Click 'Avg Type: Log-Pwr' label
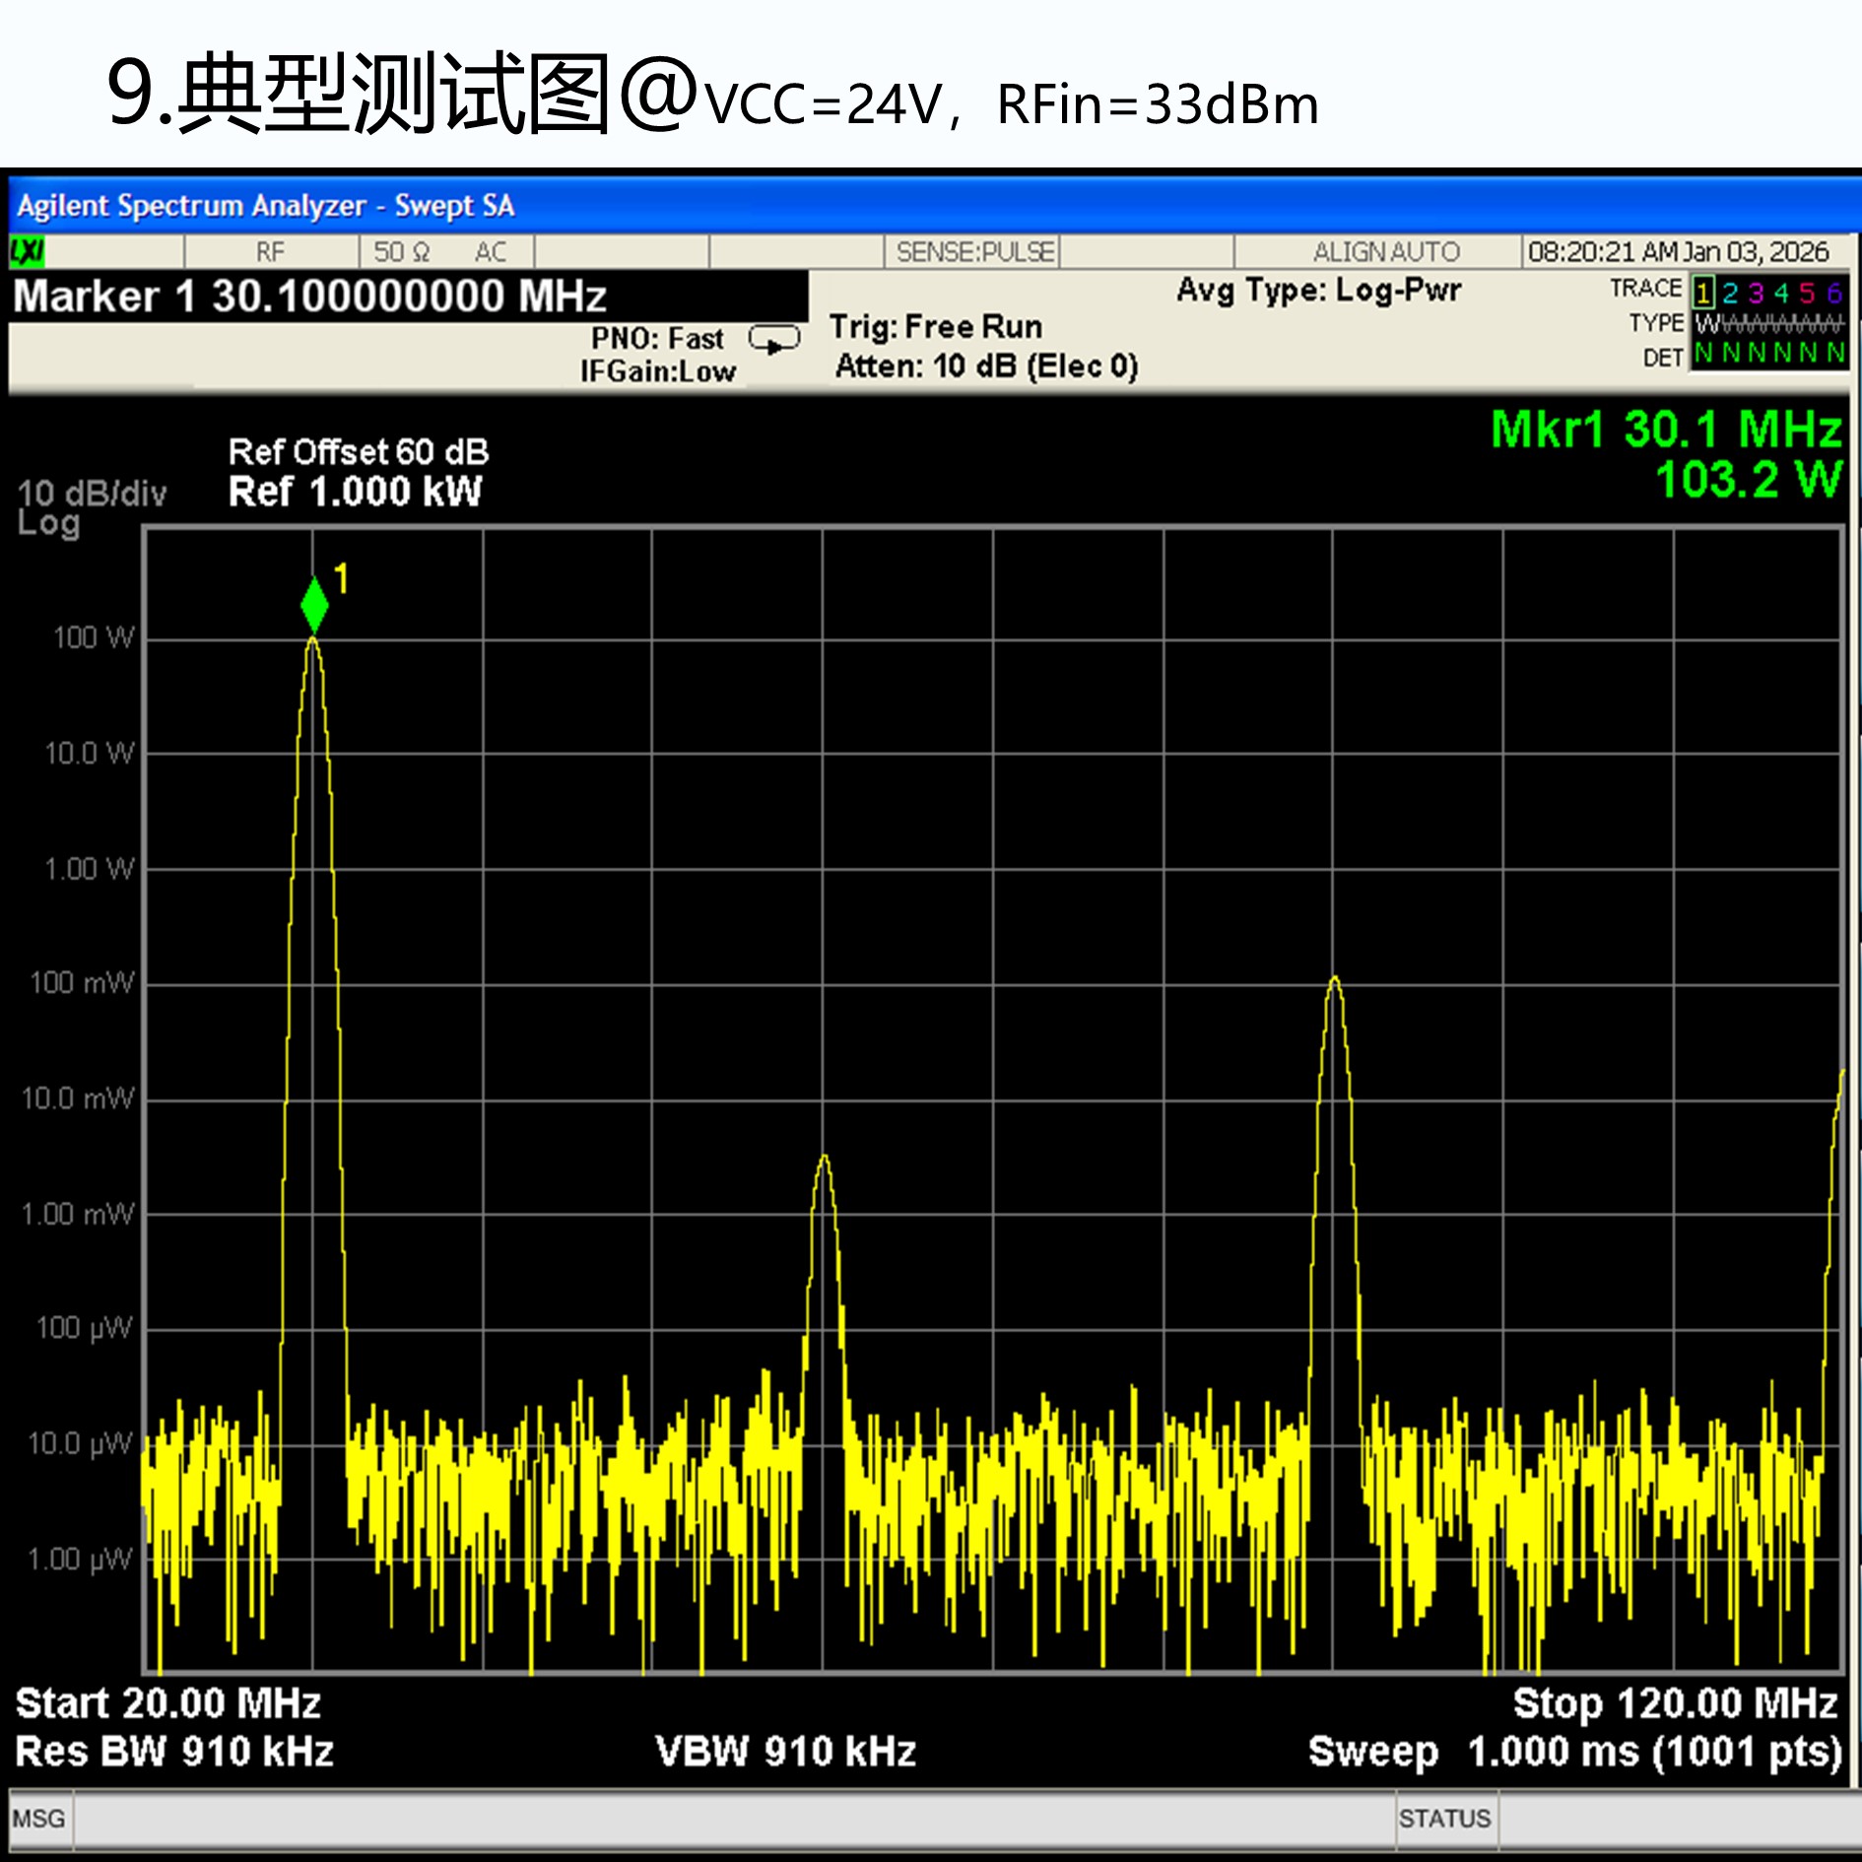The height and width of the screenshot is (1862, 1862). (1319, 291)
